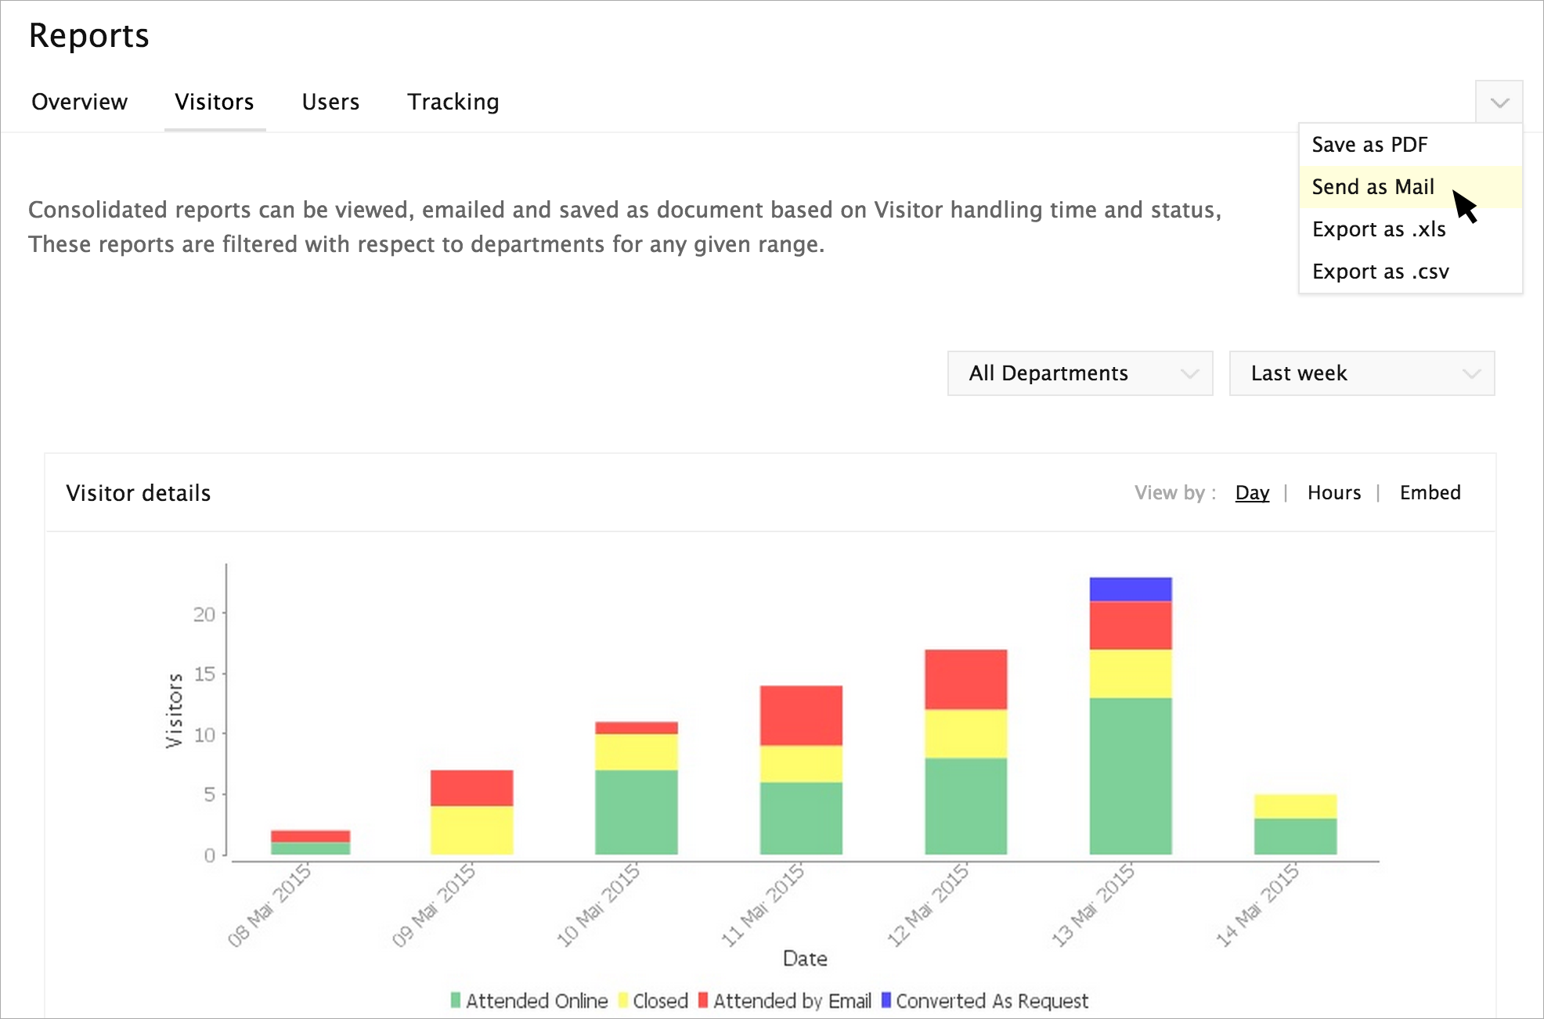Open the All Departments dropdown

click(x=1080, y=373)
